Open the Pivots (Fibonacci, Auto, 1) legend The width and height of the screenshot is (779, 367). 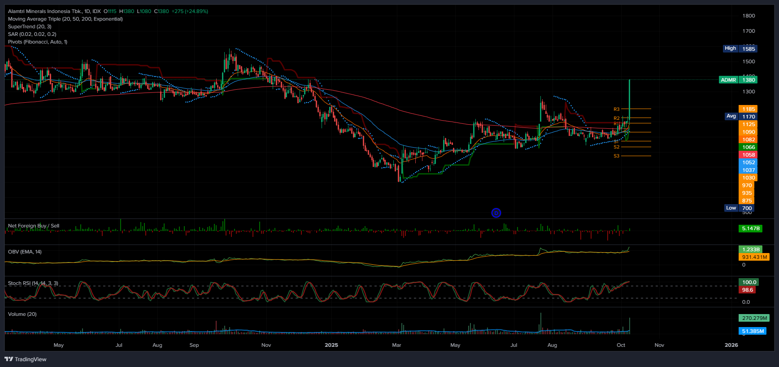coord(38,42)
